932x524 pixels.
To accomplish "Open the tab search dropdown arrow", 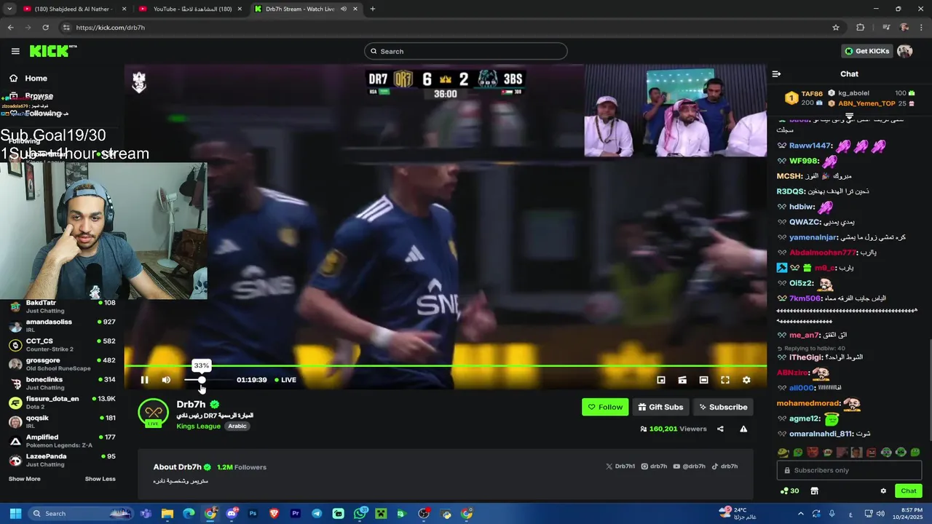I will [x=9, y=9].
